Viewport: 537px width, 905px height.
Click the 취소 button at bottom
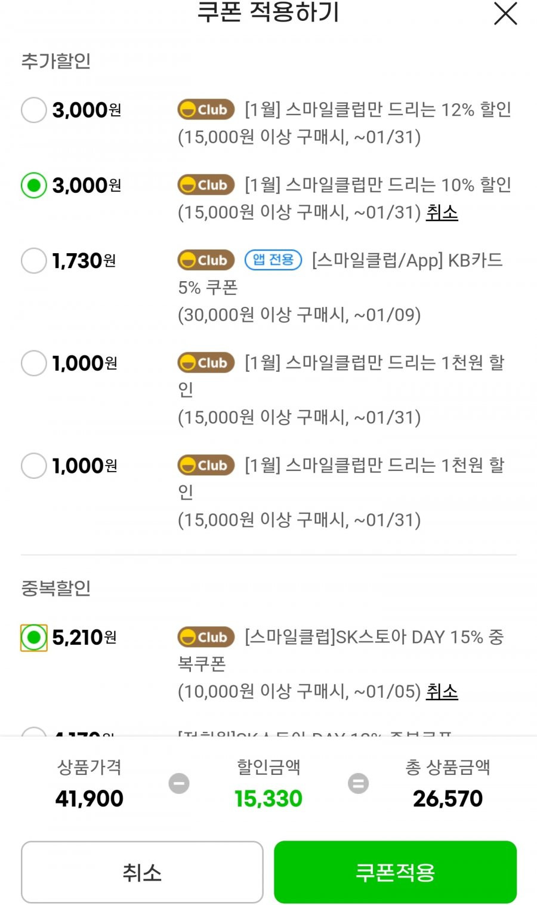[x=142, y=872]
